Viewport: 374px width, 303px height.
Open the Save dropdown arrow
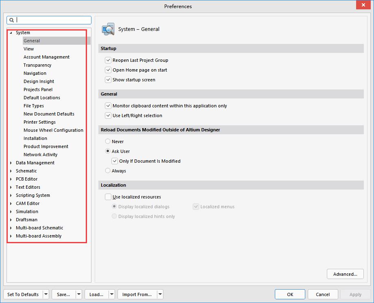(78, 294)
